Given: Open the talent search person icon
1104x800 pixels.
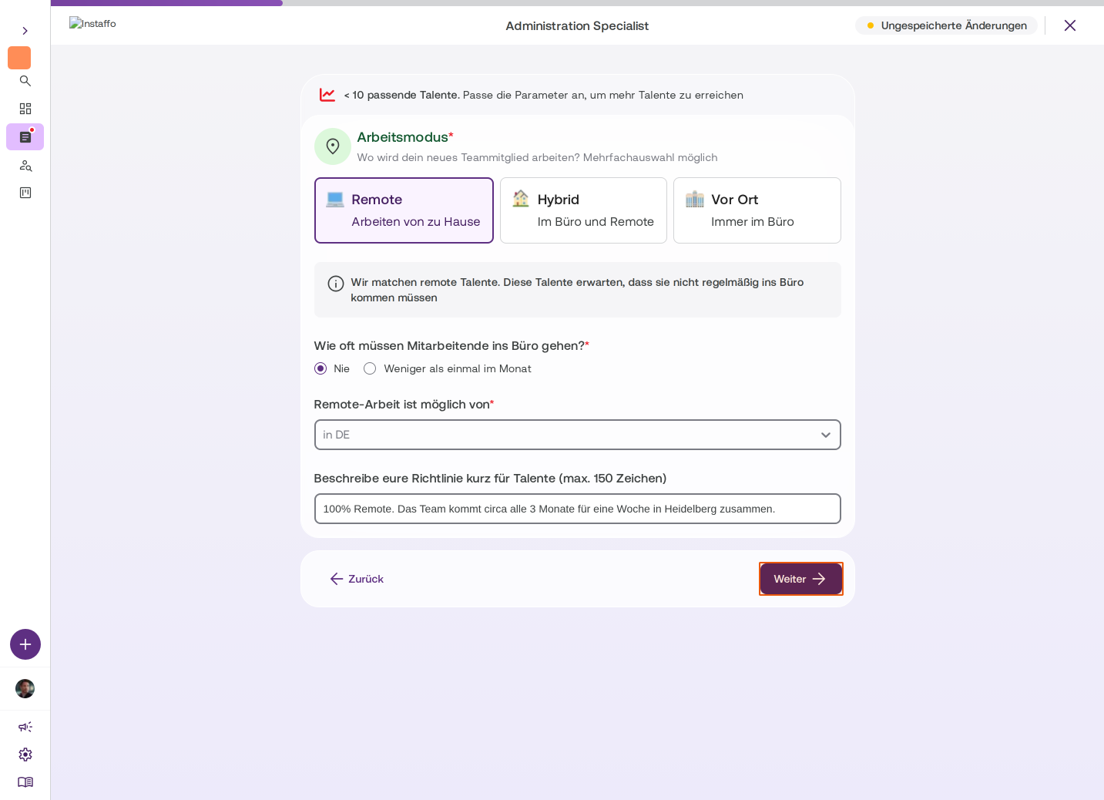Looking at the screenshot, I should (x=25, y=166).
